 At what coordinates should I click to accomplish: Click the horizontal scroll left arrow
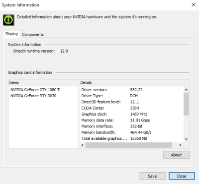tap(83, 145)
